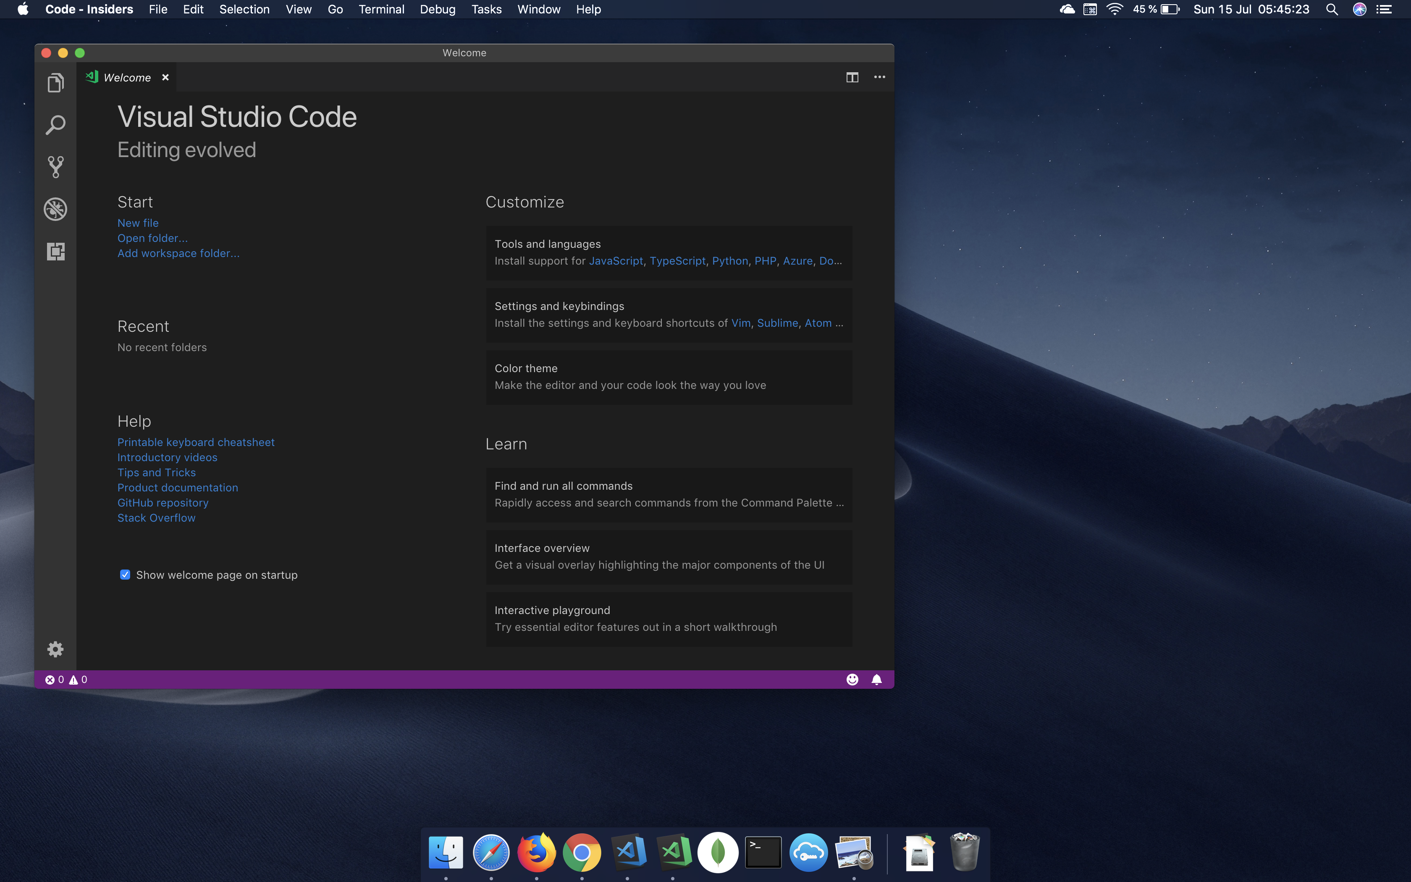Open the Color theme card

click(669, 377)
